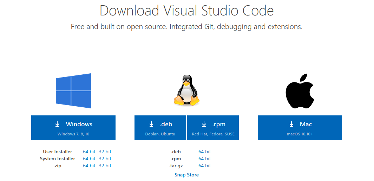Click the 'Free and built on open source' subtitle
Image resolution: width=374 pixels, height=181 pixels.
pyautogui.click(x=186, y=27)
